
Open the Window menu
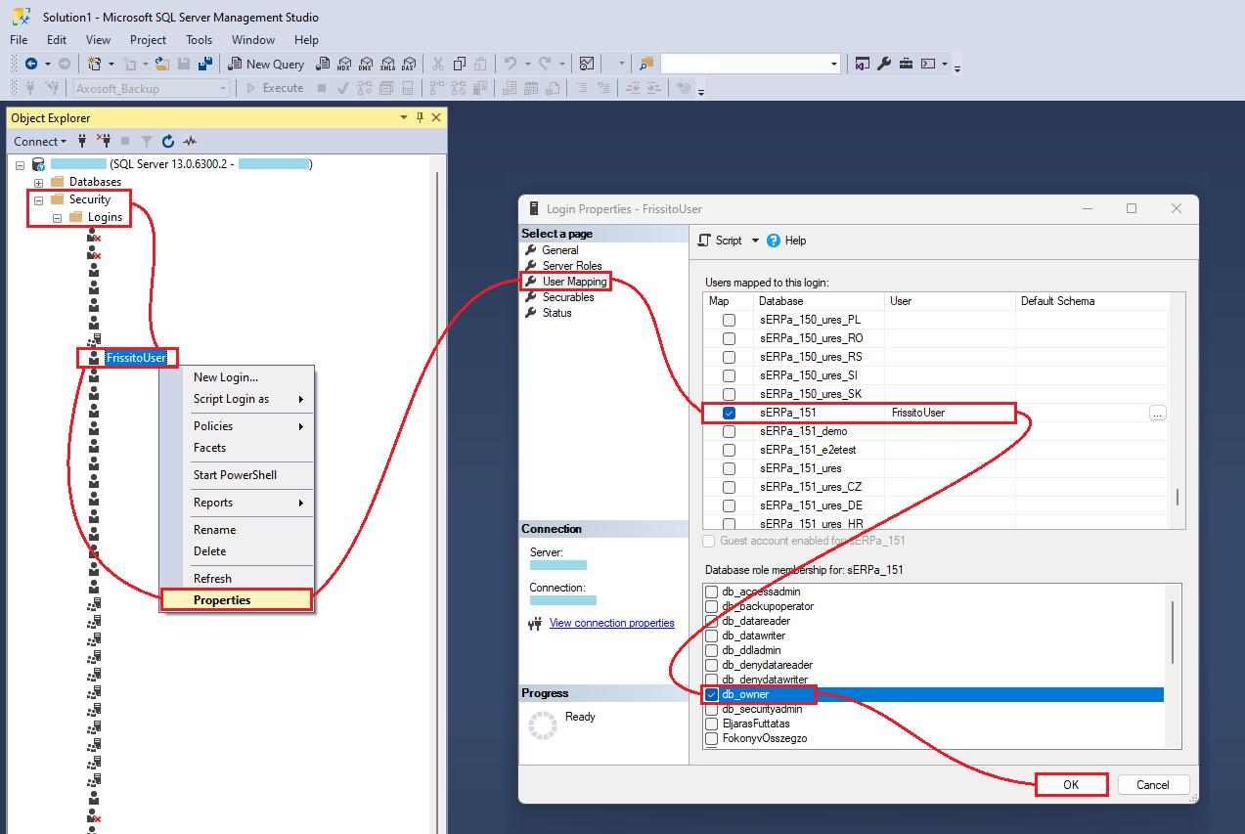pos(253,40)
